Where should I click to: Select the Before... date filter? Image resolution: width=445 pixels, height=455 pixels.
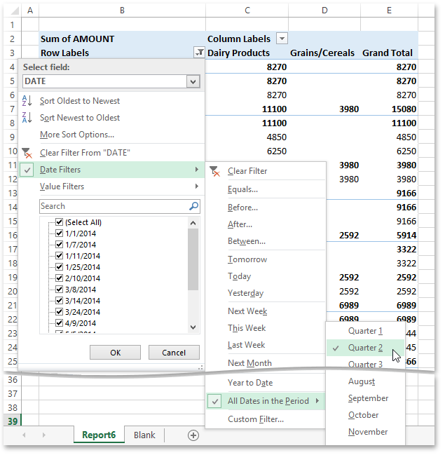click(242, 208)
